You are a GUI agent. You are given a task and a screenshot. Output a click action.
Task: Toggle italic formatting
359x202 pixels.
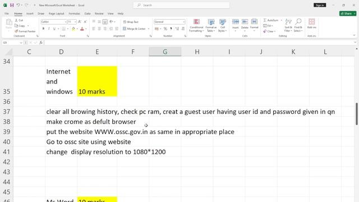[49, 29]
